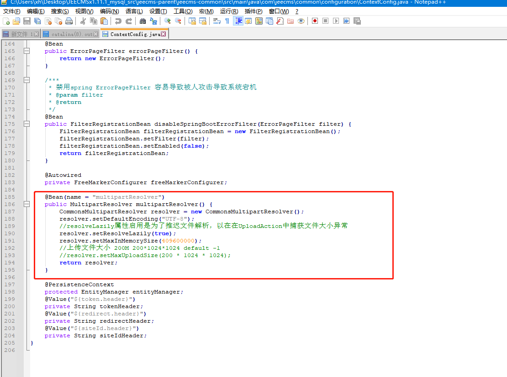
Task: Zoom in using the magnifier plus icon
Action: pyautogui.click(x=168, y=21)
